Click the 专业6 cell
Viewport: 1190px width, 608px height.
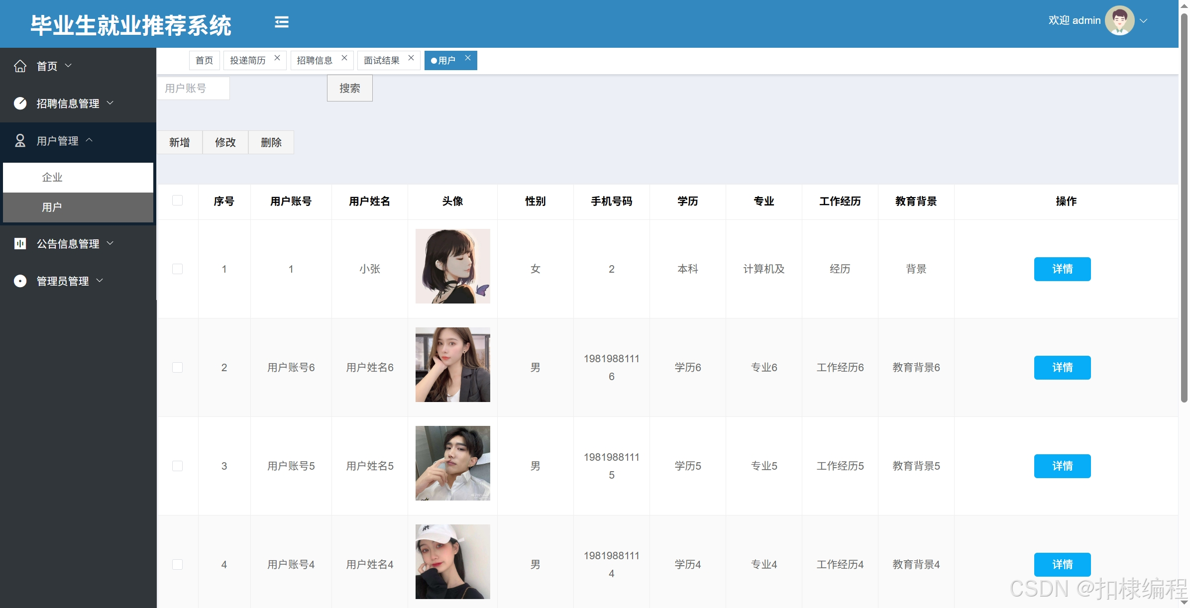click(x=763, y=367)
